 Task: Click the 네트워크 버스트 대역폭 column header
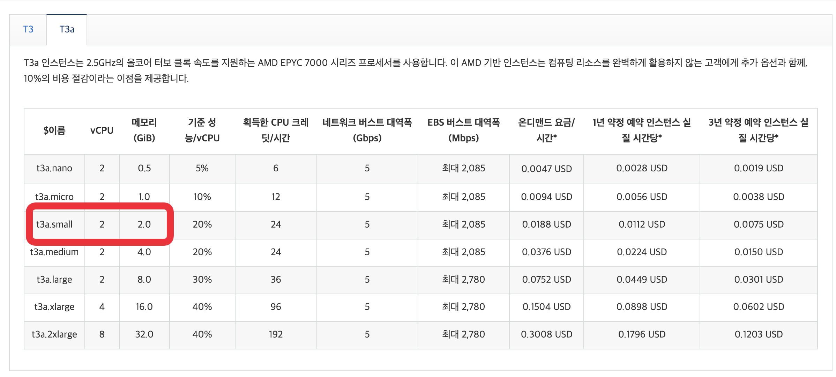point(367,130)
